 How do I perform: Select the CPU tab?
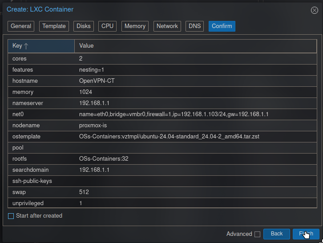pyautogui.click(x=108, y=26)
